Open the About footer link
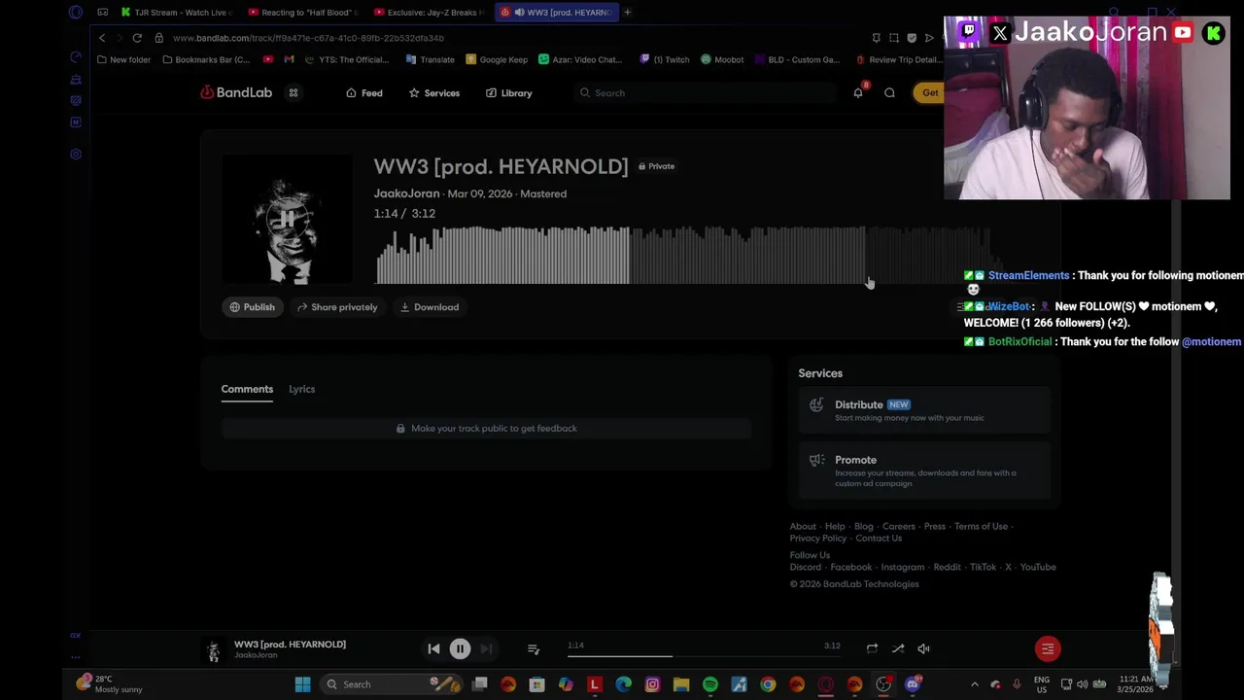1244x700 pixels. point(803,526)
